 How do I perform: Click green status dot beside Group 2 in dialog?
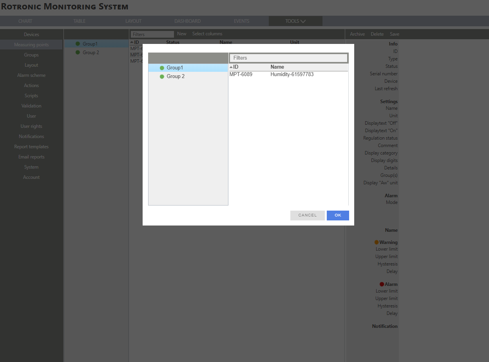point(162,76)
